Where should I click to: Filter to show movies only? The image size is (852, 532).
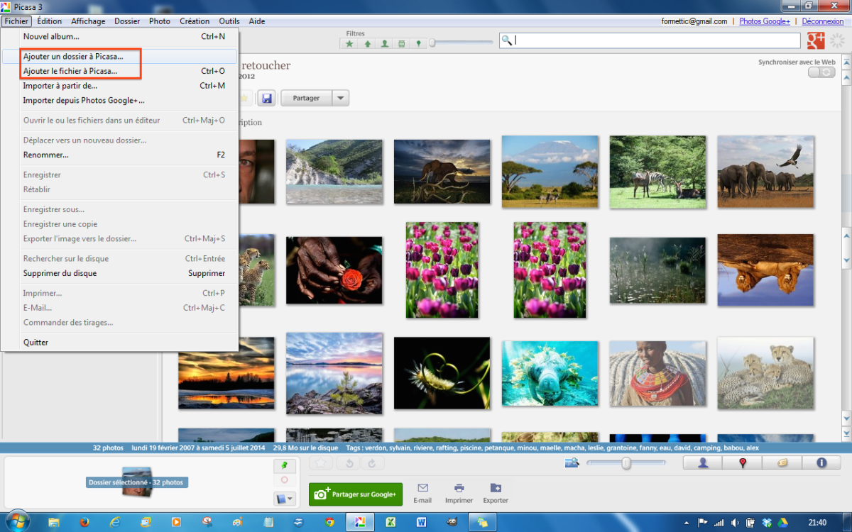tap(401, 43)
